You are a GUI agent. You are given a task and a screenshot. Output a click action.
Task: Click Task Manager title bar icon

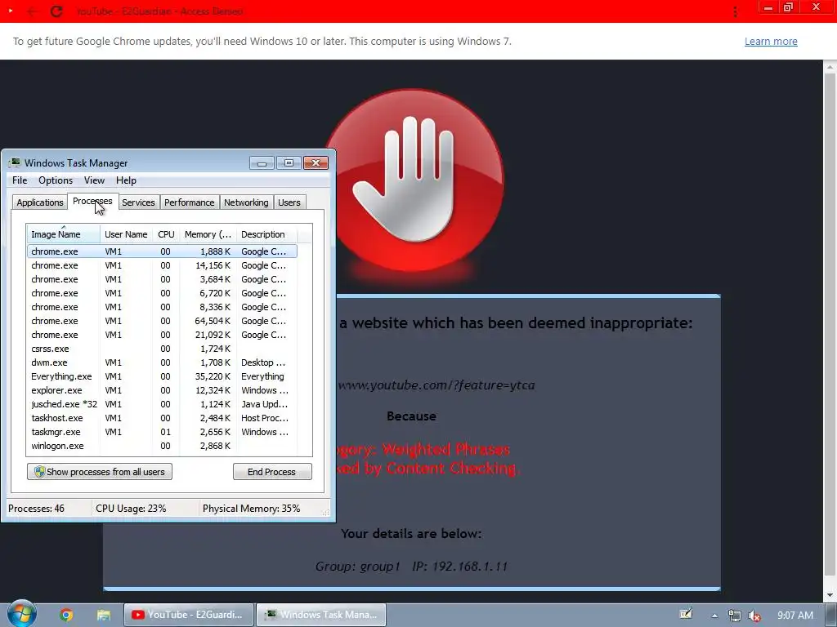(x=15, y=162)
